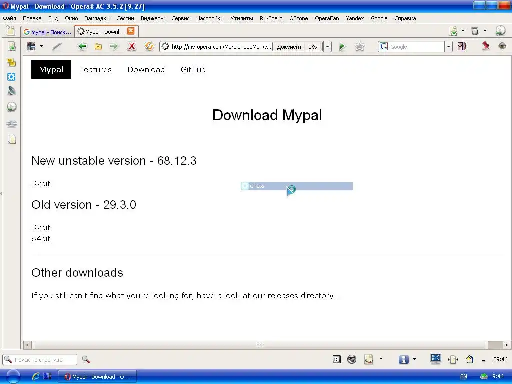Expand the address bar history dropdown
The width and height of the screenshot is (512, 384).
[x=327, y=46]
